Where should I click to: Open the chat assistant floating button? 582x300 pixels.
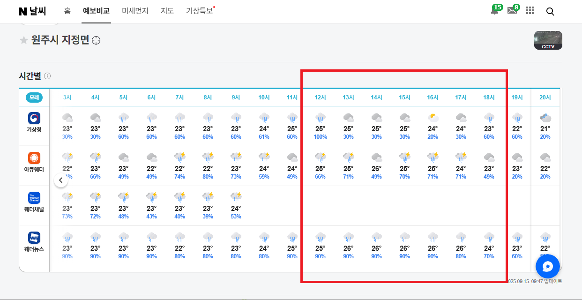tap(548, 266)
